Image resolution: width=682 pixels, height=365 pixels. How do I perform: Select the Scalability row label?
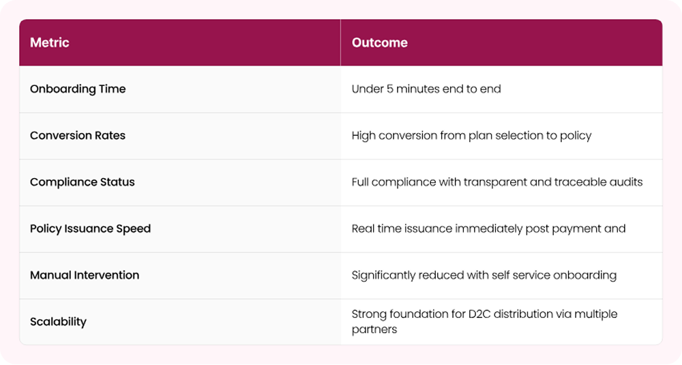tap(58, 321)
